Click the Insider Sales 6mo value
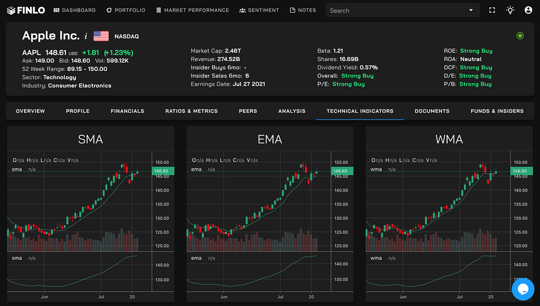Screen dimensions: 540x306 (x=247, y=75)
